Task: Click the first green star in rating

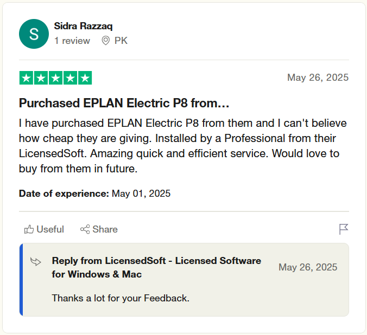Action: [x=27, y=78]
